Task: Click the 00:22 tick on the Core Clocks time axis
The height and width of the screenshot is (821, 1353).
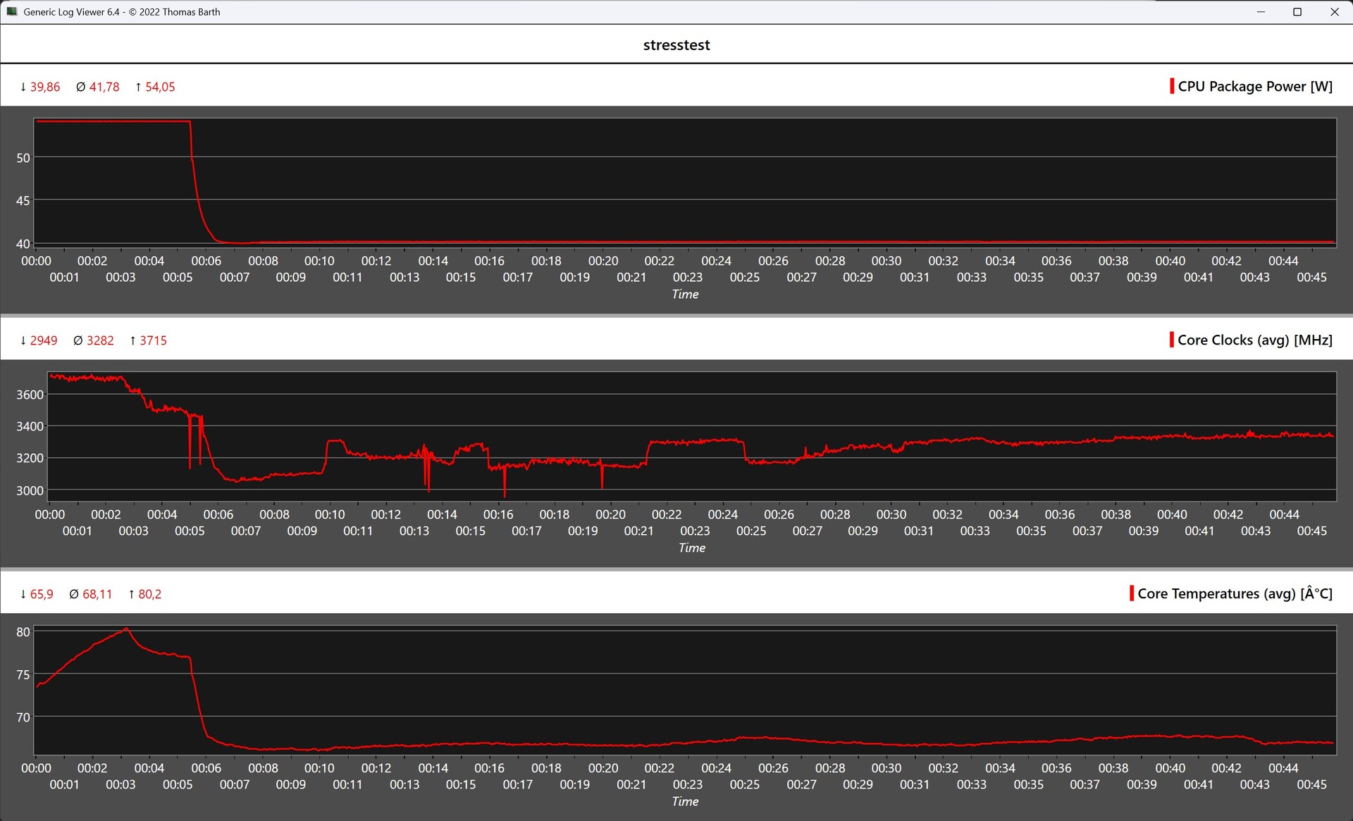Action: pyautogui.click(x=666, y=514)
